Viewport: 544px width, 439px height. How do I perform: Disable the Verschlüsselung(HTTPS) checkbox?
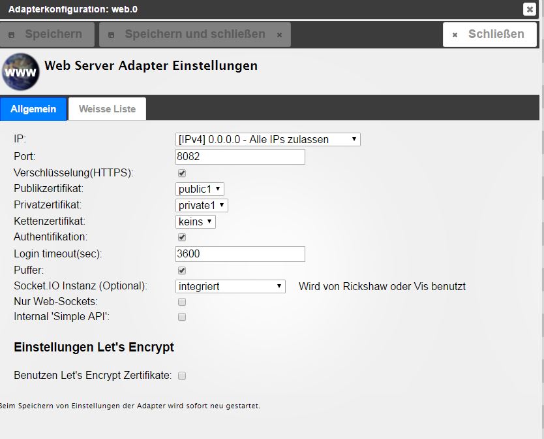tap(182, 173)
